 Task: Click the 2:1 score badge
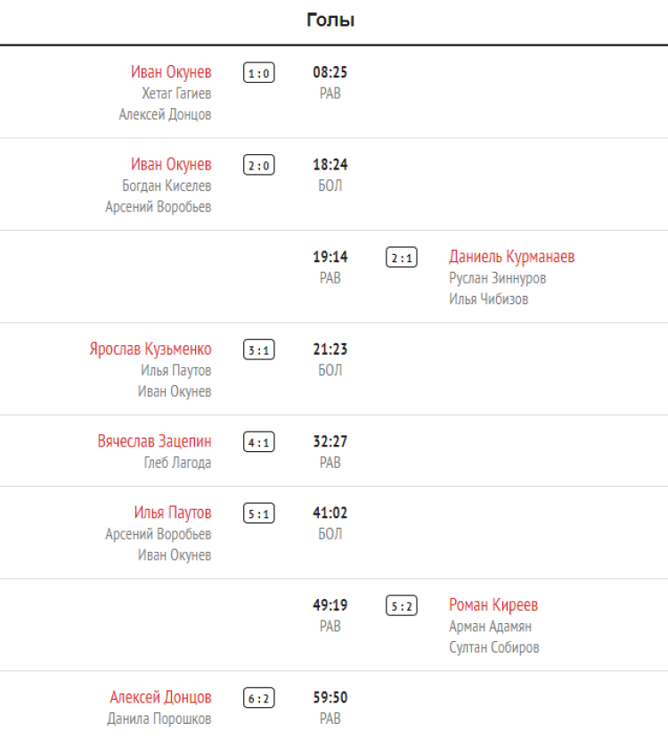[402, 258]
